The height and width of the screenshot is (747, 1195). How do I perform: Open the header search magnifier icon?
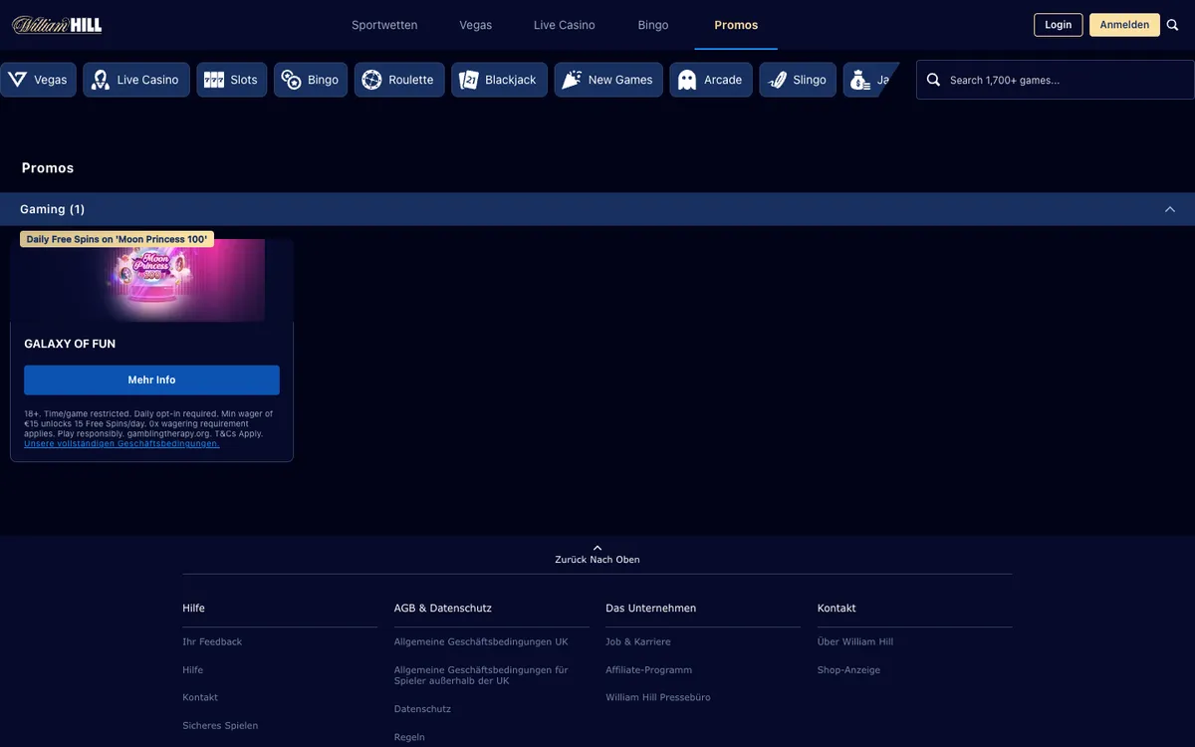1172,25
